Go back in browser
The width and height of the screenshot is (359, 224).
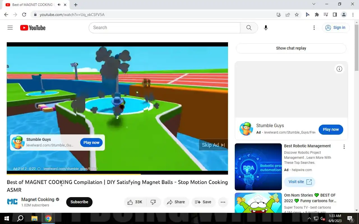(6, 15)
